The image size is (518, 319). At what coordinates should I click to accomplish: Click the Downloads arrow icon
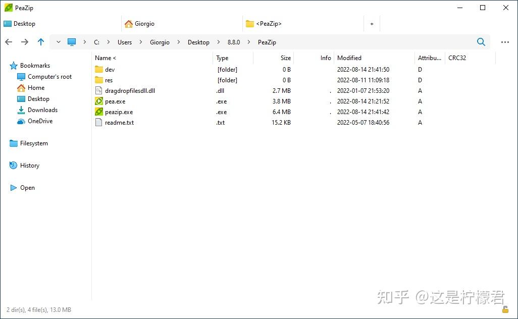pyautogui.click(x=21, y=110)
